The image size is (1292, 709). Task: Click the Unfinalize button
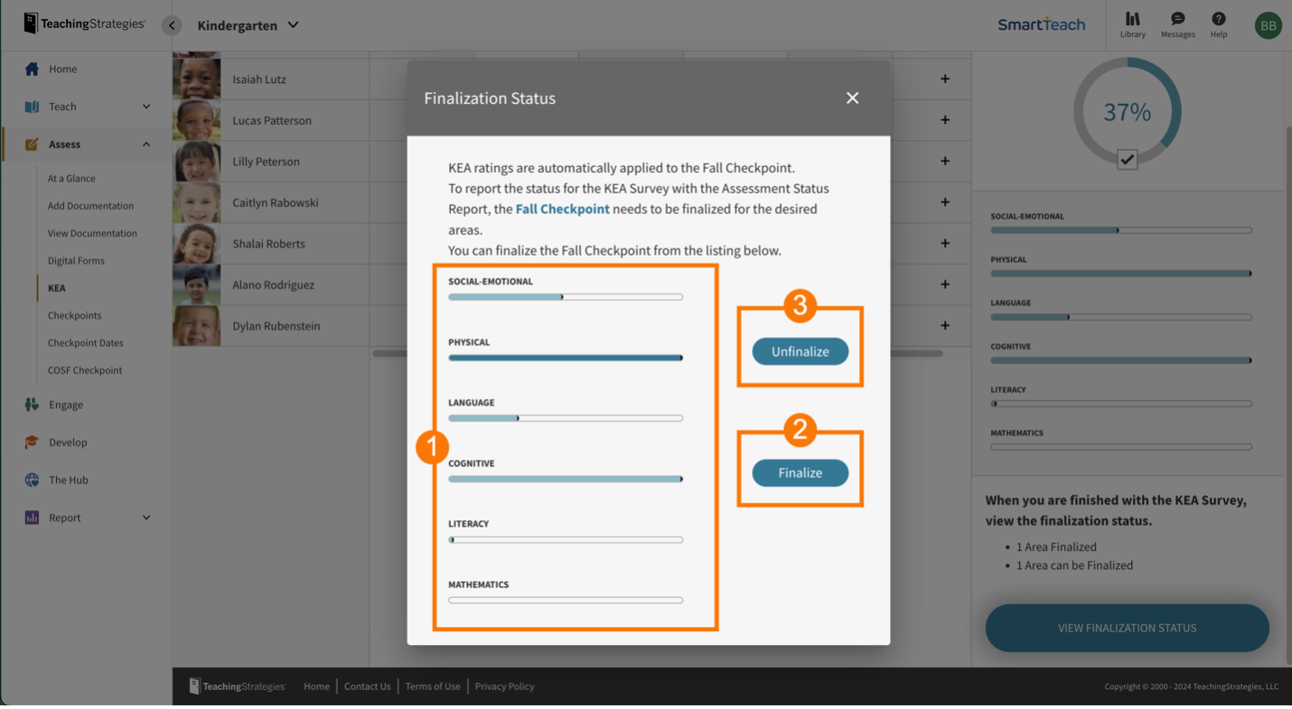pos(800,351)
